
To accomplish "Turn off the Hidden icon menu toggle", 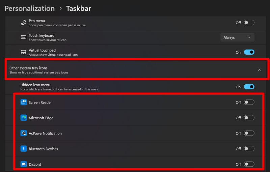I will point(249,87).
